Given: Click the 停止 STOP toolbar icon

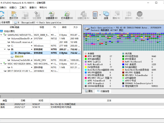Looking at the screenshot, I should point(140,15).
